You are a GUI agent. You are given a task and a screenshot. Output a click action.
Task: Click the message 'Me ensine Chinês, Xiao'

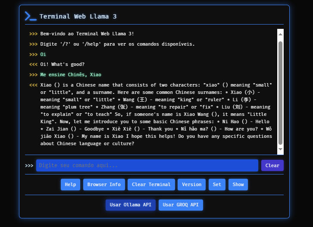pos(71,75)
